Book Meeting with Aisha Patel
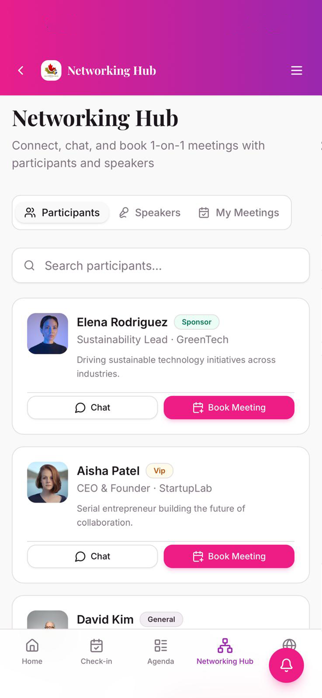322x698 pixels. tap(229, 556)
